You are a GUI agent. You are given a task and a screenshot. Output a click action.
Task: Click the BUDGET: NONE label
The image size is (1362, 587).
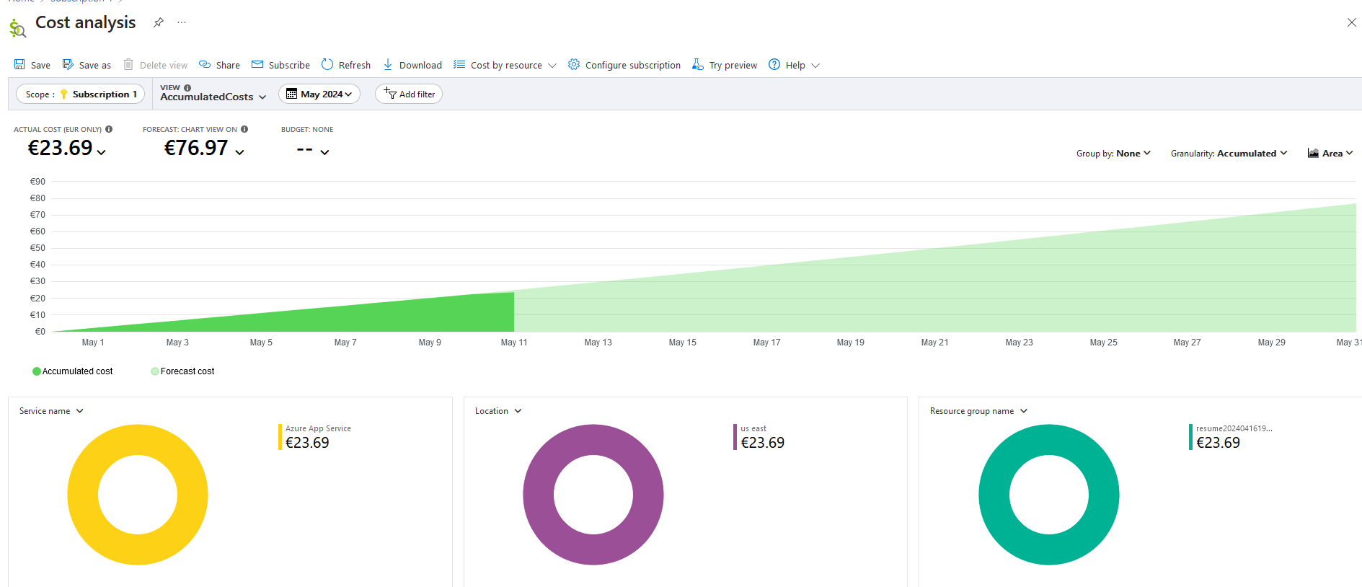[307, 130]
